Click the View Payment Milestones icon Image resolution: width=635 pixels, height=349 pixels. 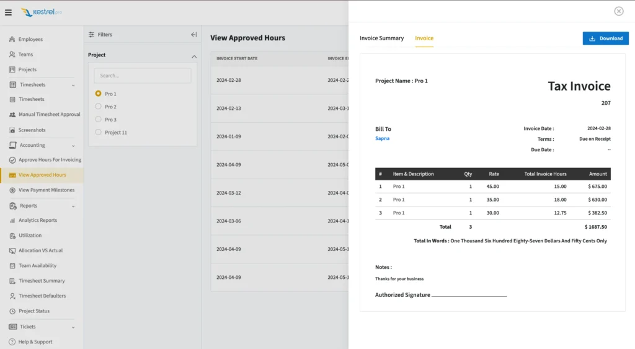point(12,190)
